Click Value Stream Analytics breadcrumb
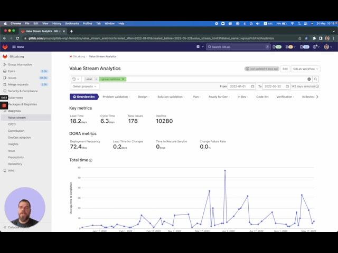338x253 pixels. click(x=102, y=56)
